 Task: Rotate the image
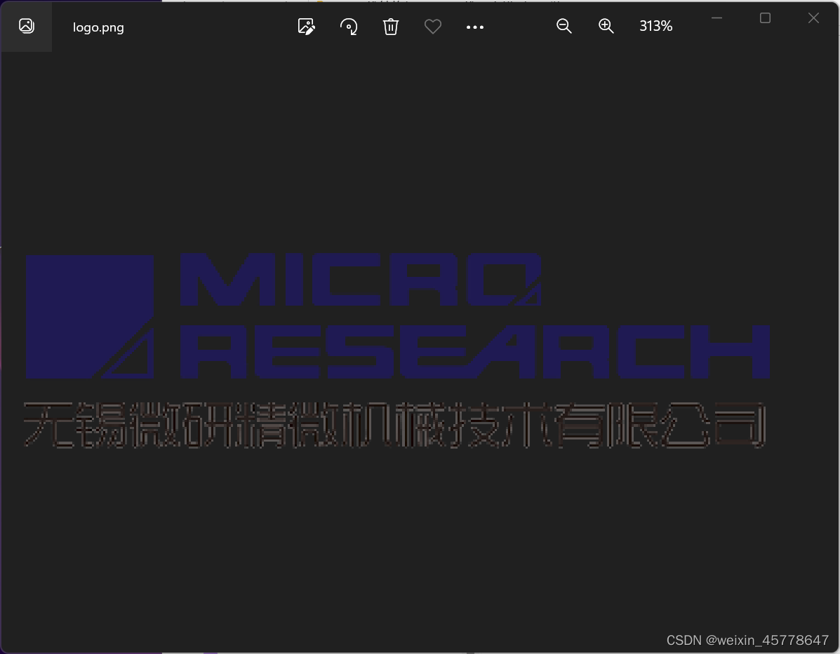coord(349,26)
